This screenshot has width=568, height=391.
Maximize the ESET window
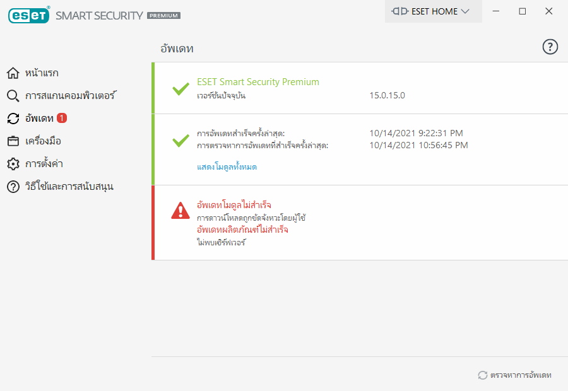click(x=523, y=11)
